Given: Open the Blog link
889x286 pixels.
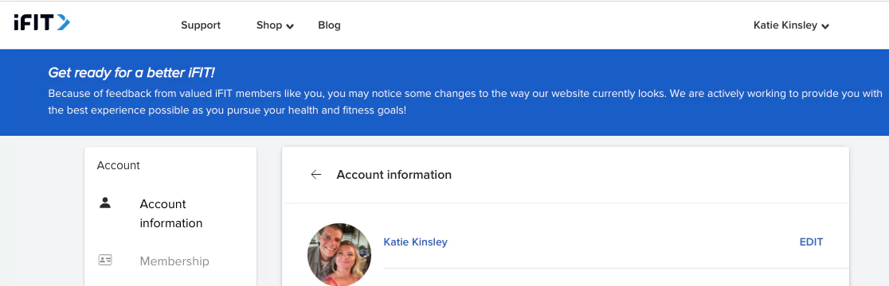Looking at the screenshot, I should [x=330, y=25].
